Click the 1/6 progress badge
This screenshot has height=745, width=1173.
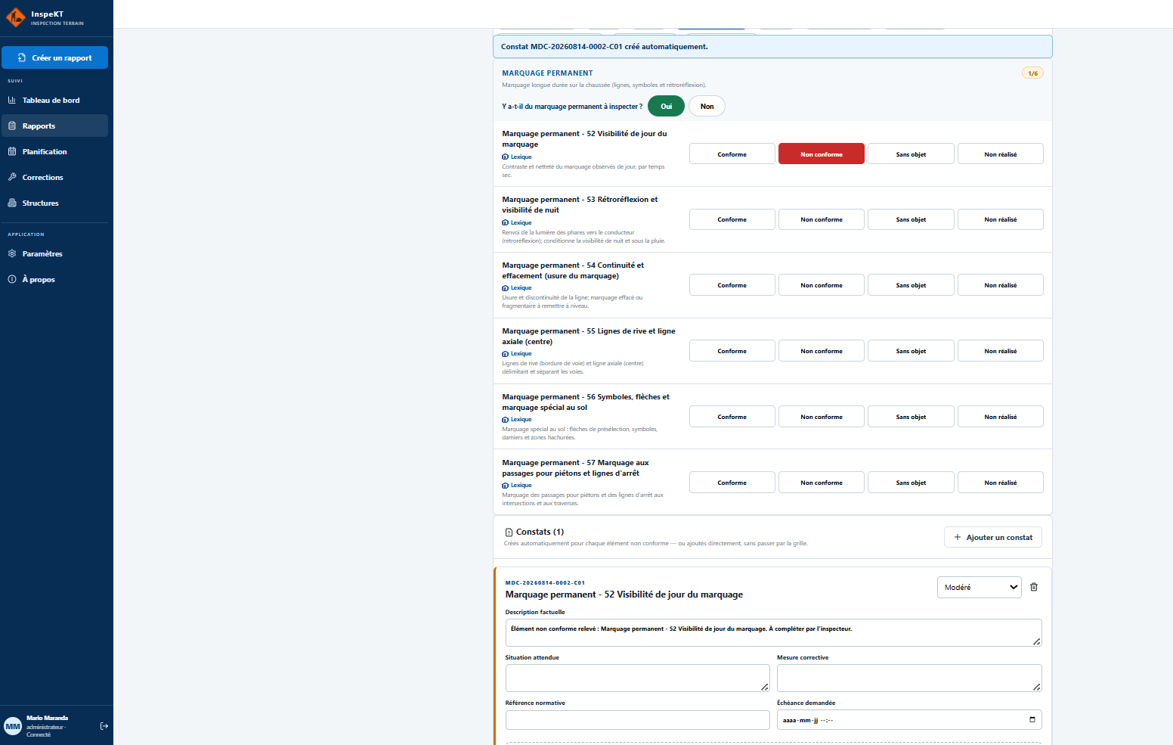point(1032,73)
